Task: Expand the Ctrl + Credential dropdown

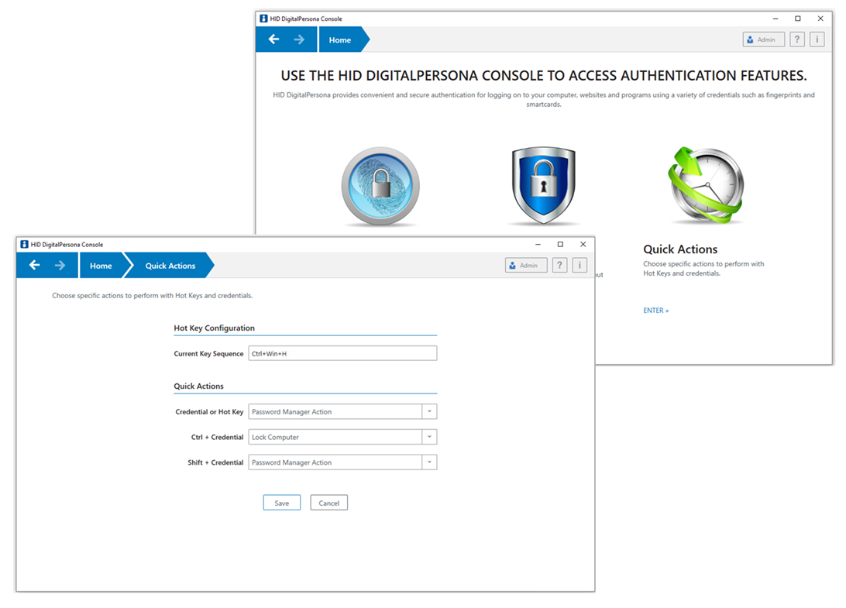Action: [x=429, y=438]
